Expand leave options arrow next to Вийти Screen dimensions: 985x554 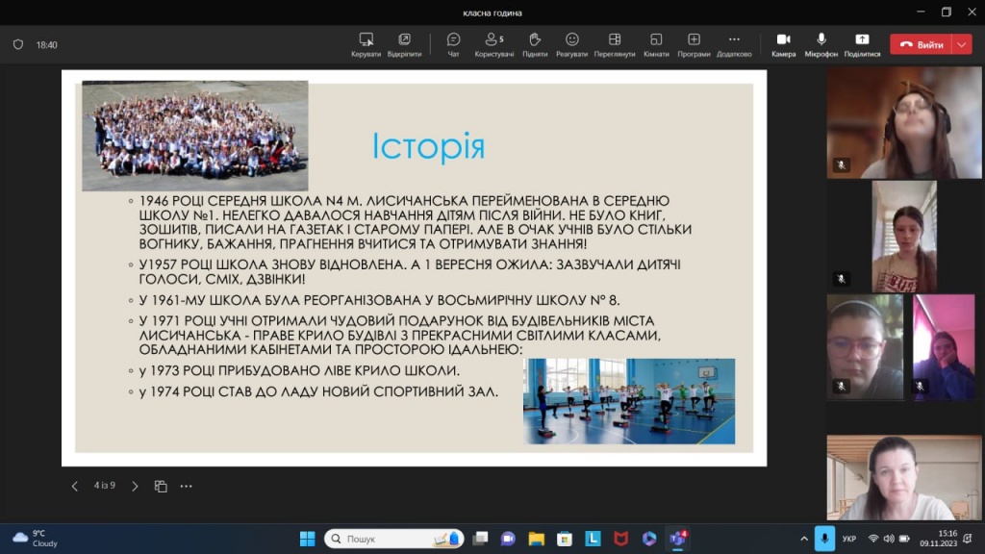click(962, 44)
